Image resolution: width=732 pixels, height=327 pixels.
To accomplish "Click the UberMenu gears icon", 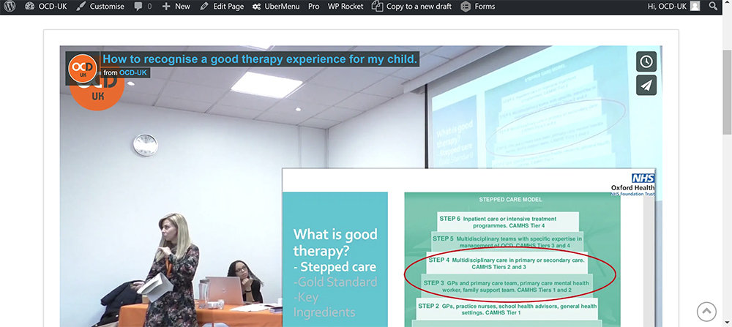I will click(x=256, y=7).
